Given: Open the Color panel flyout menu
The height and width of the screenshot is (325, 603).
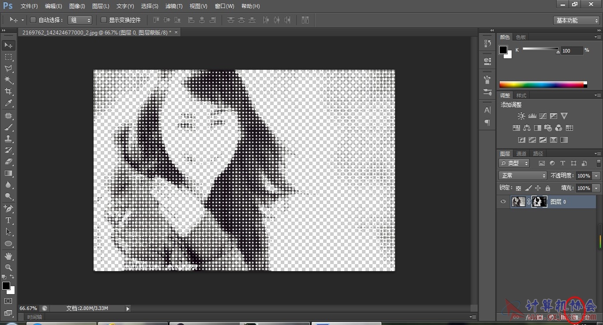Looking at the screenshot, I should [598, 37].
